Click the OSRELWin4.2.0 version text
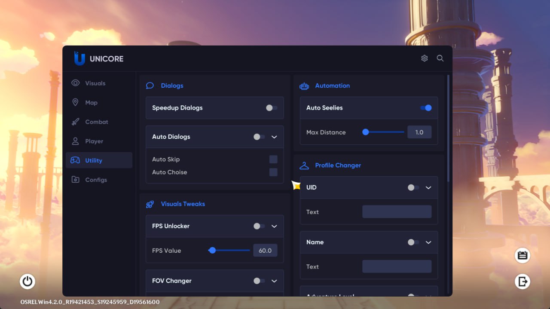The image size is (550, 309). point(90,302)
